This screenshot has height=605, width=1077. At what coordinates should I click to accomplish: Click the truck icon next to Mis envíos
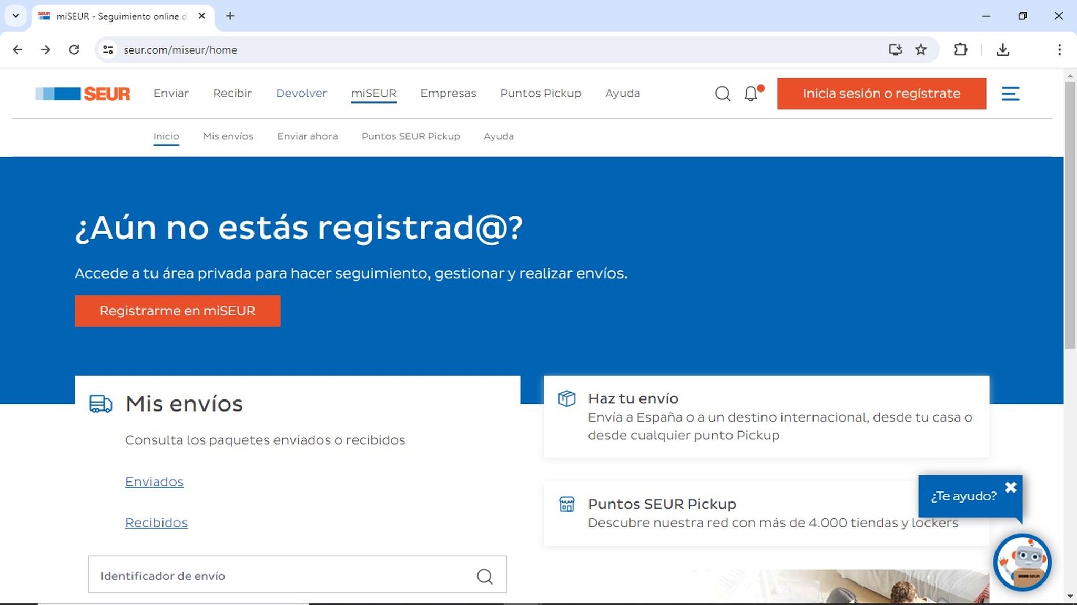pos(100,404)
